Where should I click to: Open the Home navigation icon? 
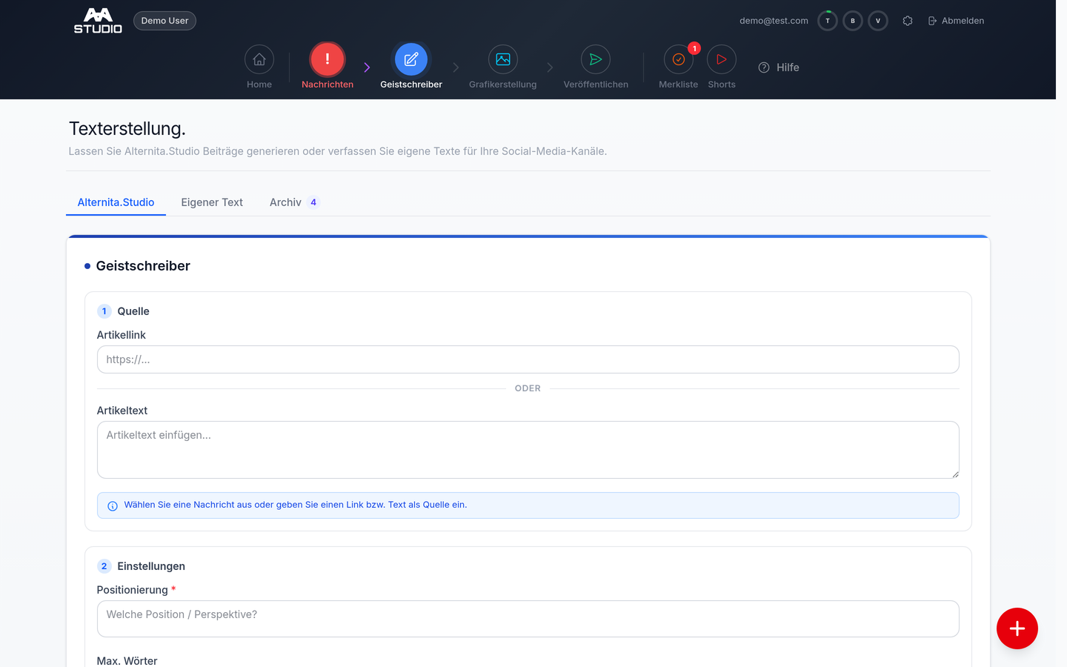[x=259, y=59]
